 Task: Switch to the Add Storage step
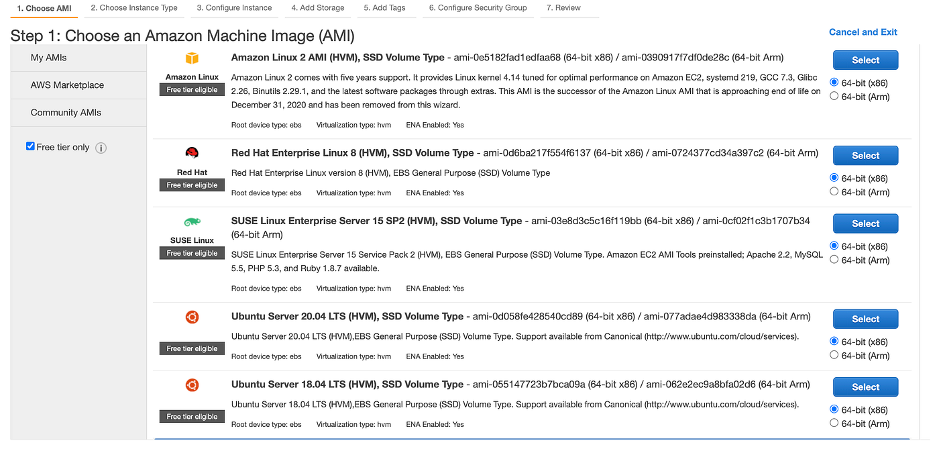[318, 7]
